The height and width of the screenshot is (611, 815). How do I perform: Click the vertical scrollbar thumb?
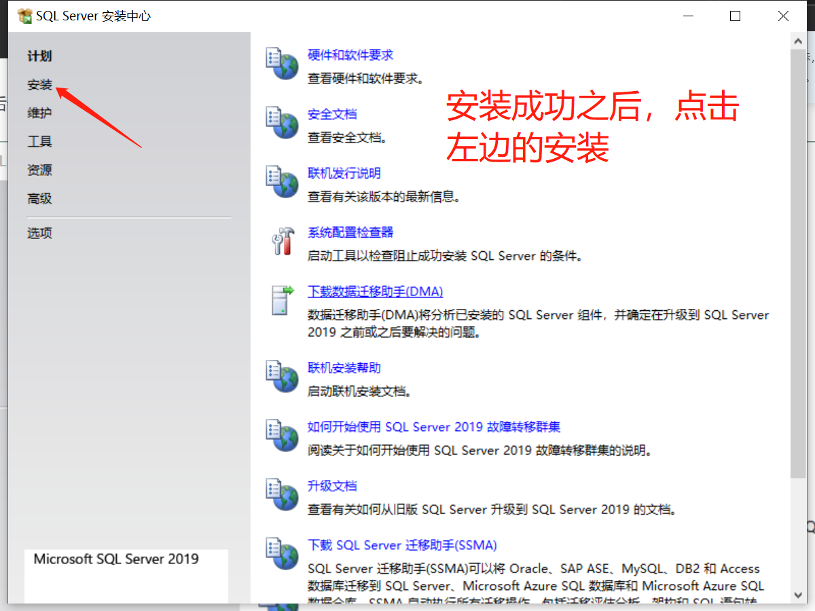point(799,263)
